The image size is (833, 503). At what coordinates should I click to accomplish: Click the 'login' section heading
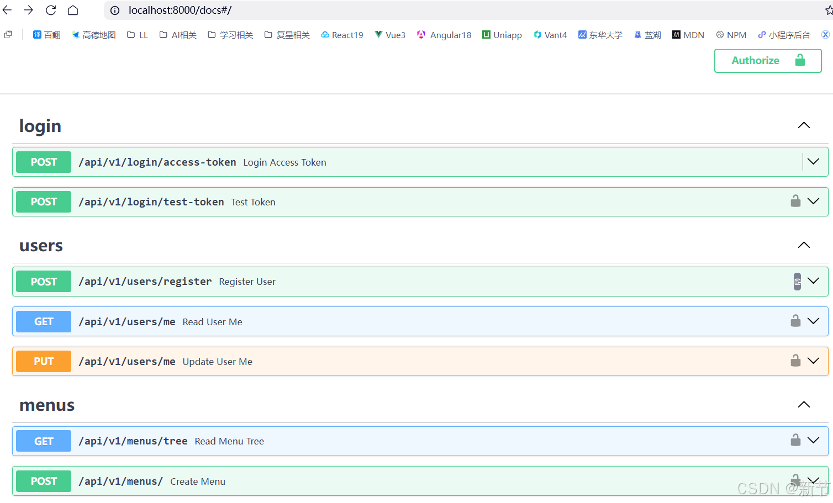[40, 126]
